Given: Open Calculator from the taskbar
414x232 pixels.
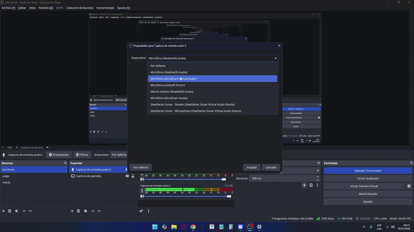Looking at the screenshot, I should click(x=231, y=227).
